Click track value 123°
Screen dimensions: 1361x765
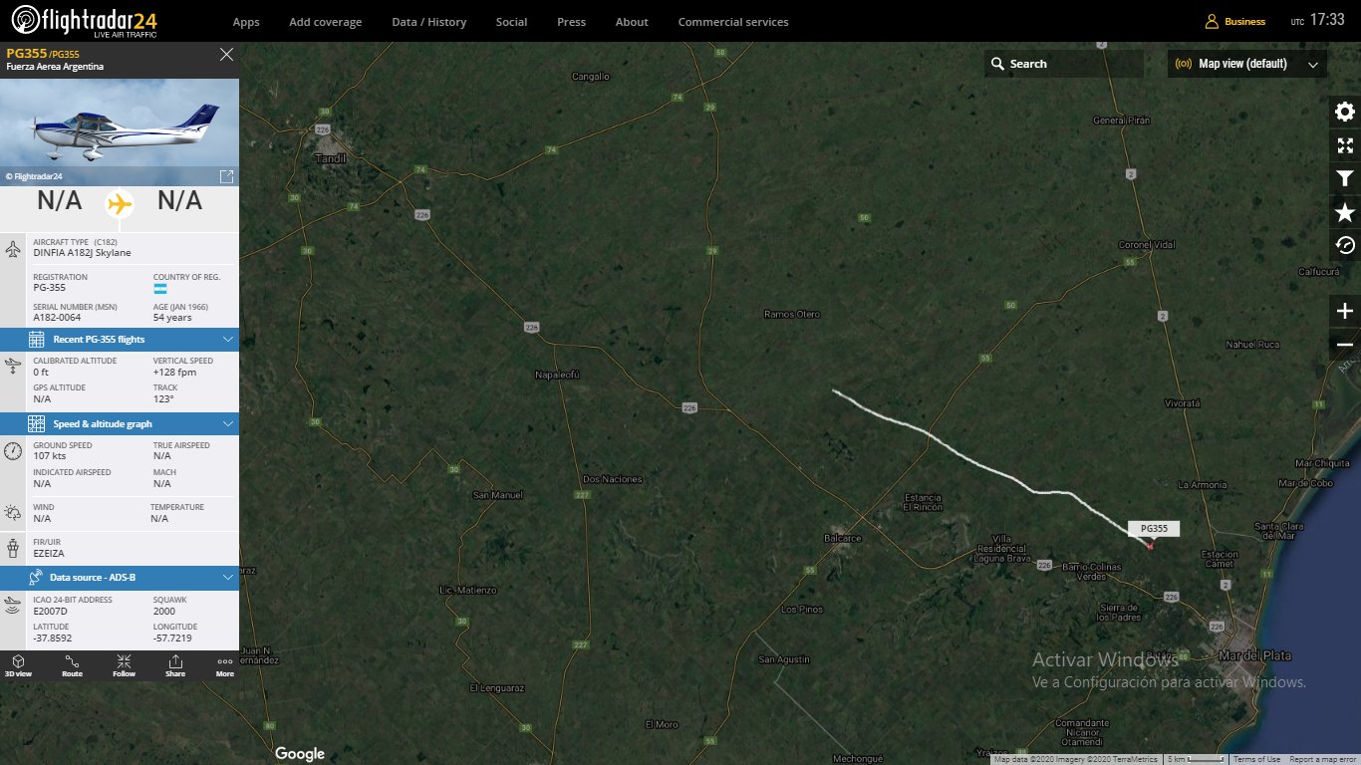[x=163, y=398]
